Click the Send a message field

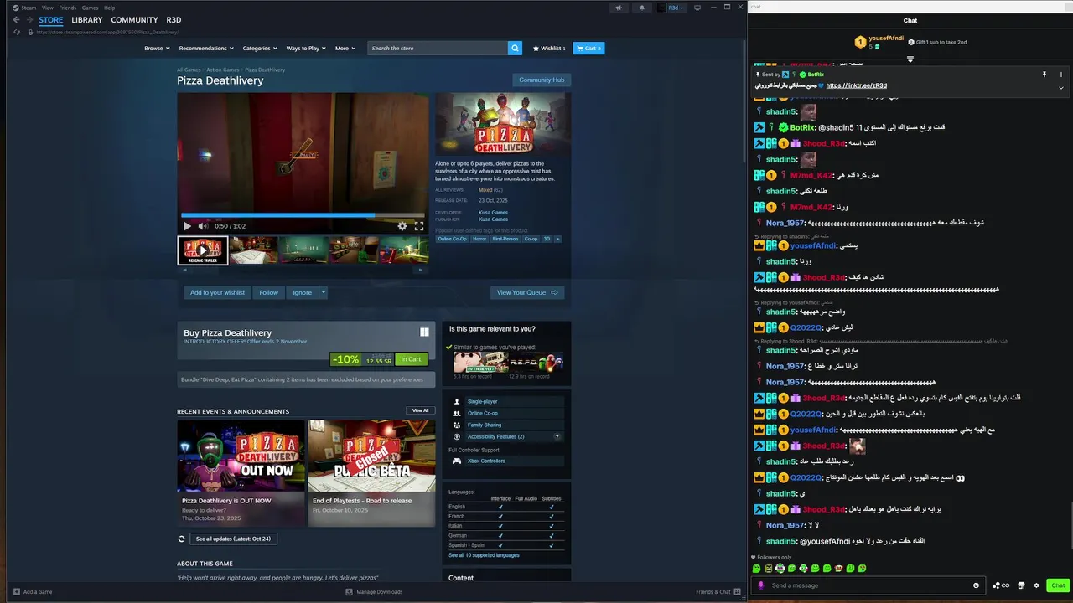tap(868, 585)
